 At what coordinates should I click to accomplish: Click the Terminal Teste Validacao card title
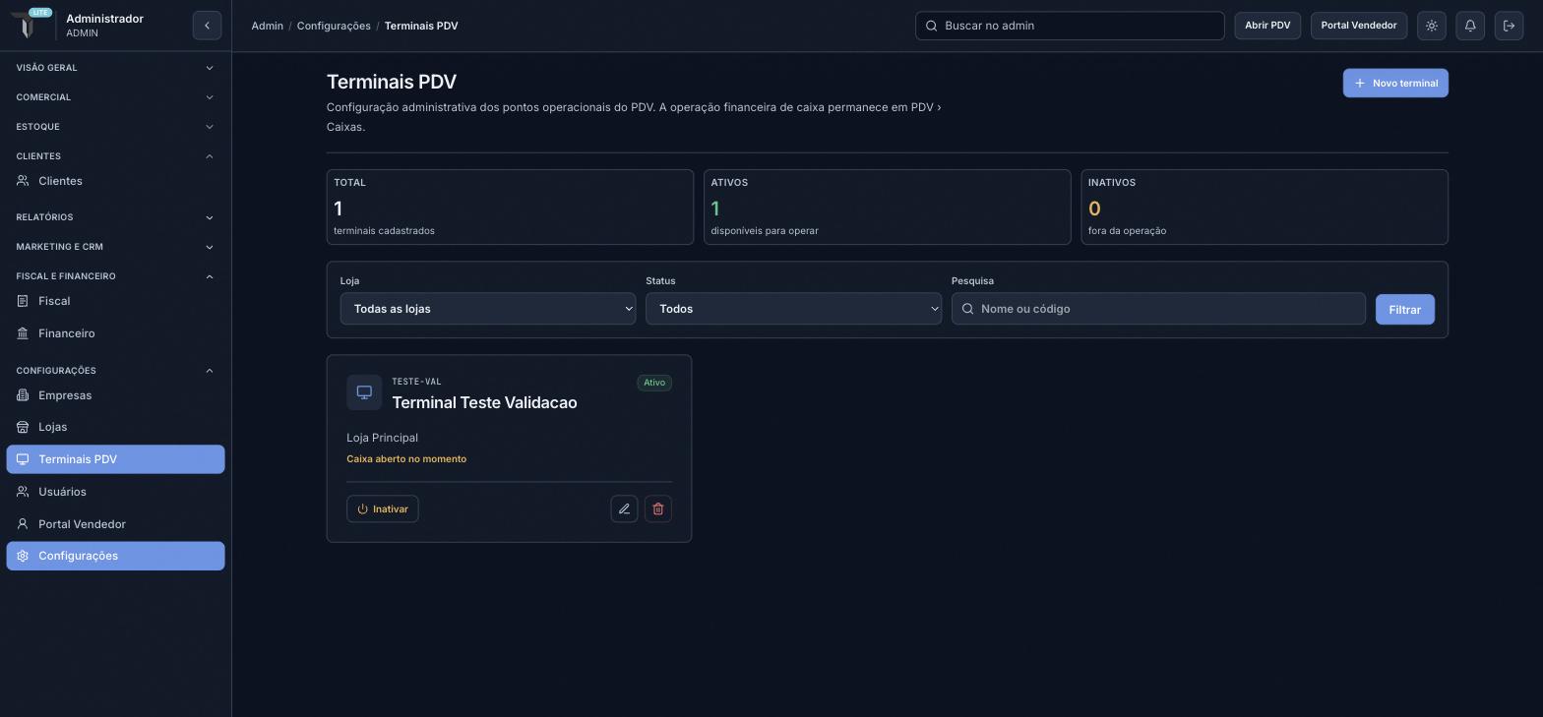point(484,402)
